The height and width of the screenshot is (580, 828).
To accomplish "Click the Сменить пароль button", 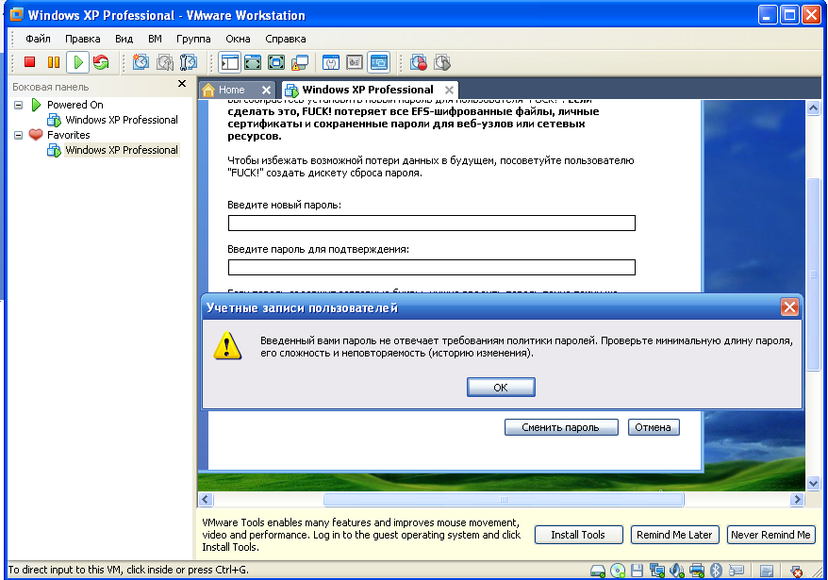I will (561, 427).
